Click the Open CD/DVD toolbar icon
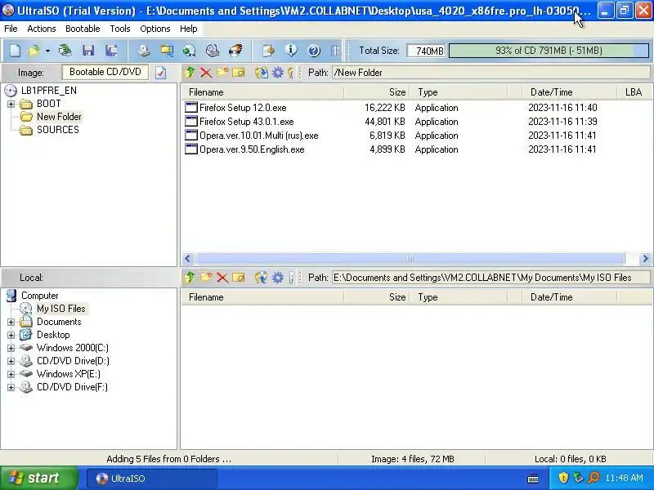Image resolution: width=654 pixels, height=490 pixels. point(65,51)
